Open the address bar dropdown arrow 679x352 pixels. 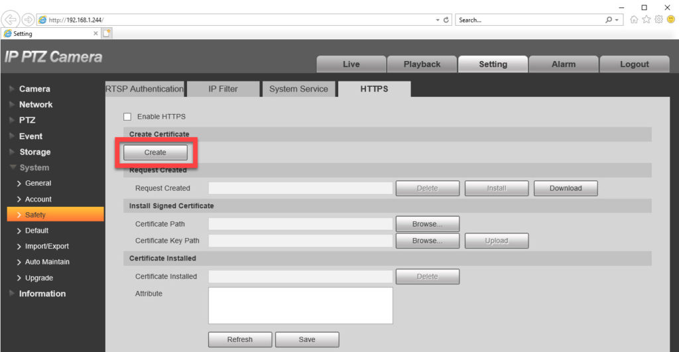point(438,20)
